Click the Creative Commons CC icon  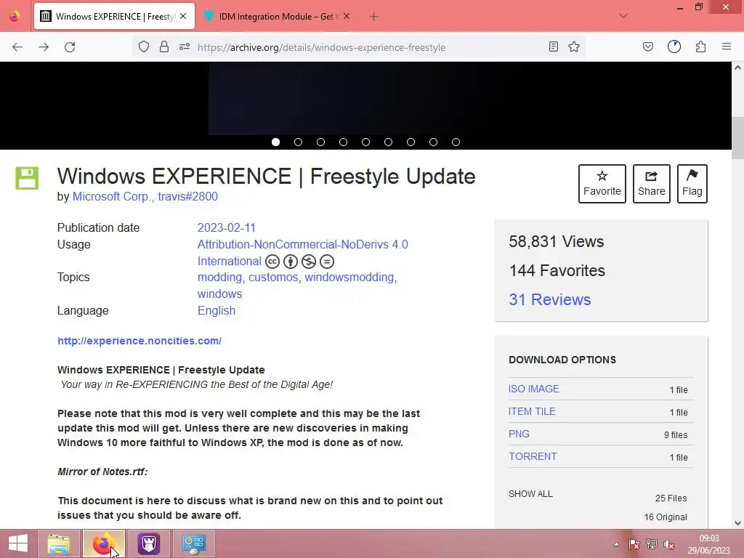272,262
